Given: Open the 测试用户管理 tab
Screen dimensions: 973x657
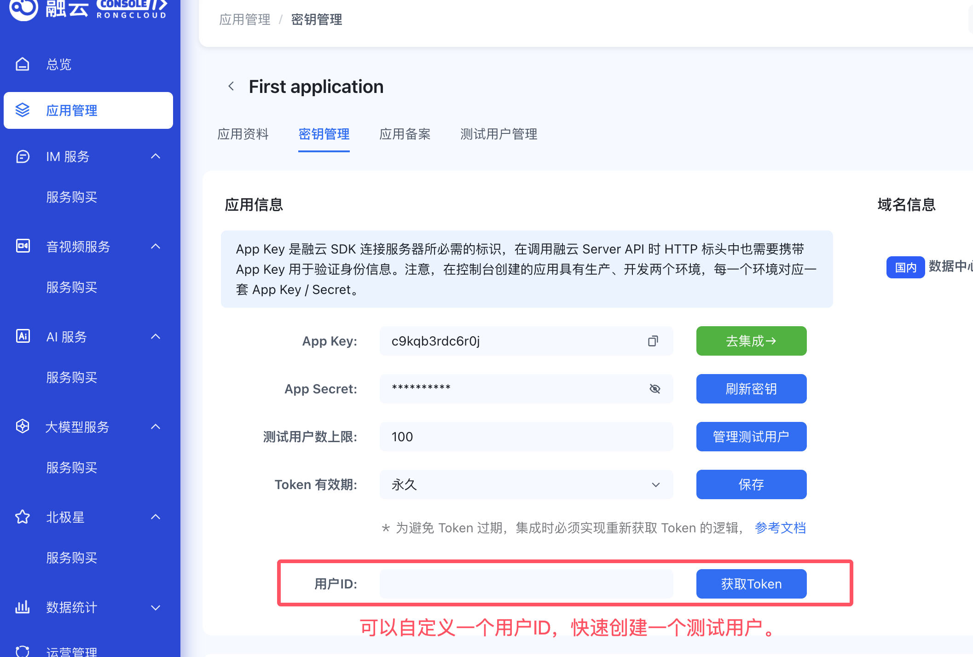Looking at the screenshot, I should click(499, 134).
